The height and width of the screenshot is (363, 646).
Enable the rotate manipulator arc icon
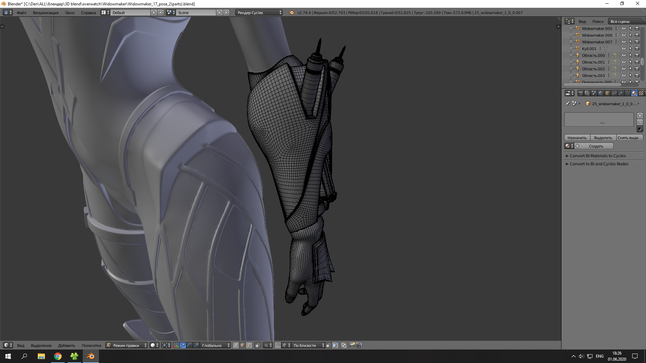point(189,345)
